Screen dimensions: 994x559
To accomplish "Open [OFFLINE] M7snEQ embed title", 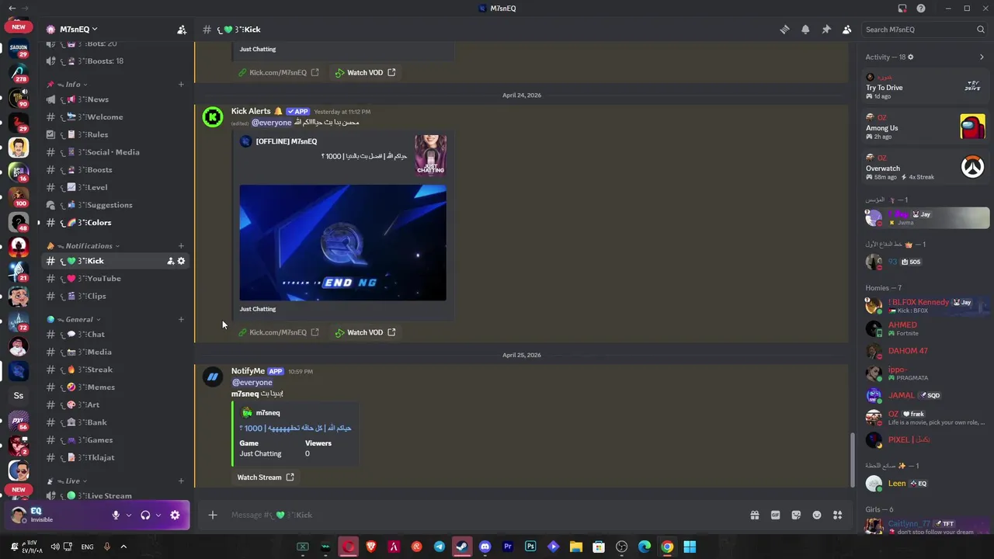I will 286,141.
